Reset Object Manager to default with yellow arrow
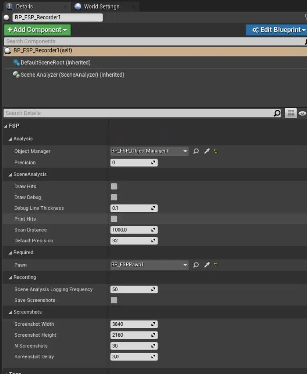 point(216,151)
